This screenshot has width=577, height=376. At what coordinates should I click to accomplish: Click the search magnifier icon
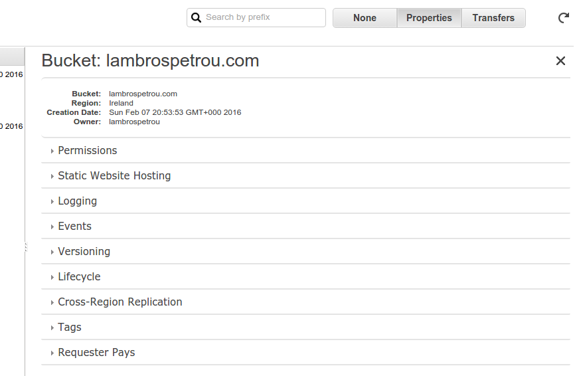coord(196,18)
